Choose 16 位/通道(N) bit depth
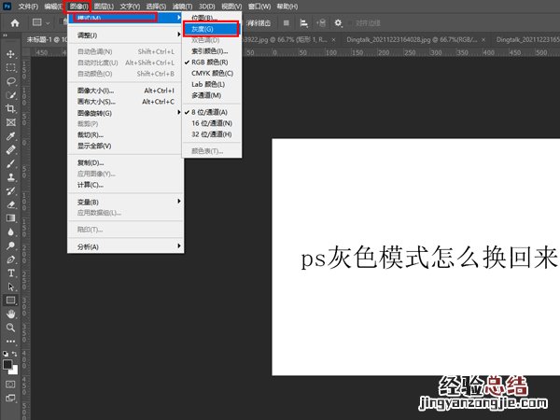The height and width of the screenshot is (420, 560). point(212,123)
